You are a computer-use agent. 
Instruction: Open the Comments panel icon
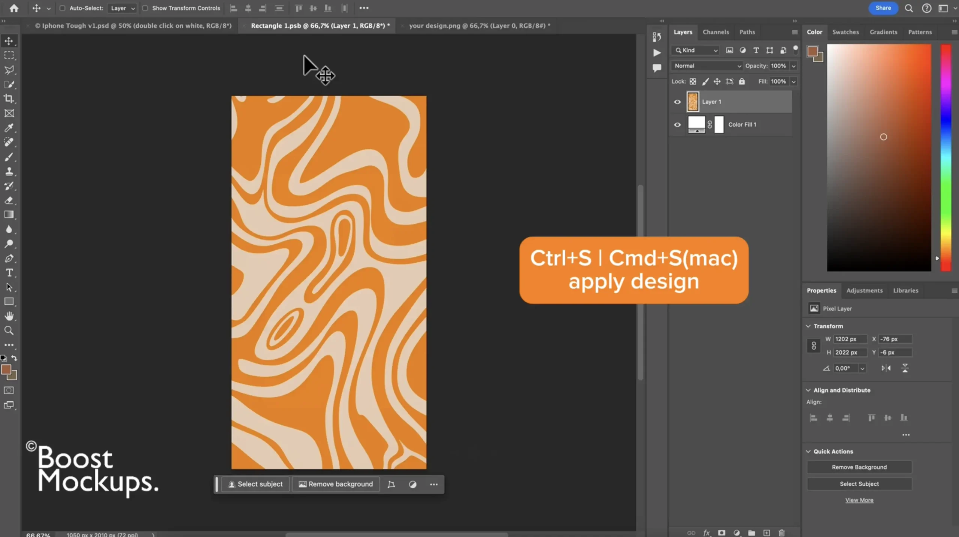coord(657,68)
